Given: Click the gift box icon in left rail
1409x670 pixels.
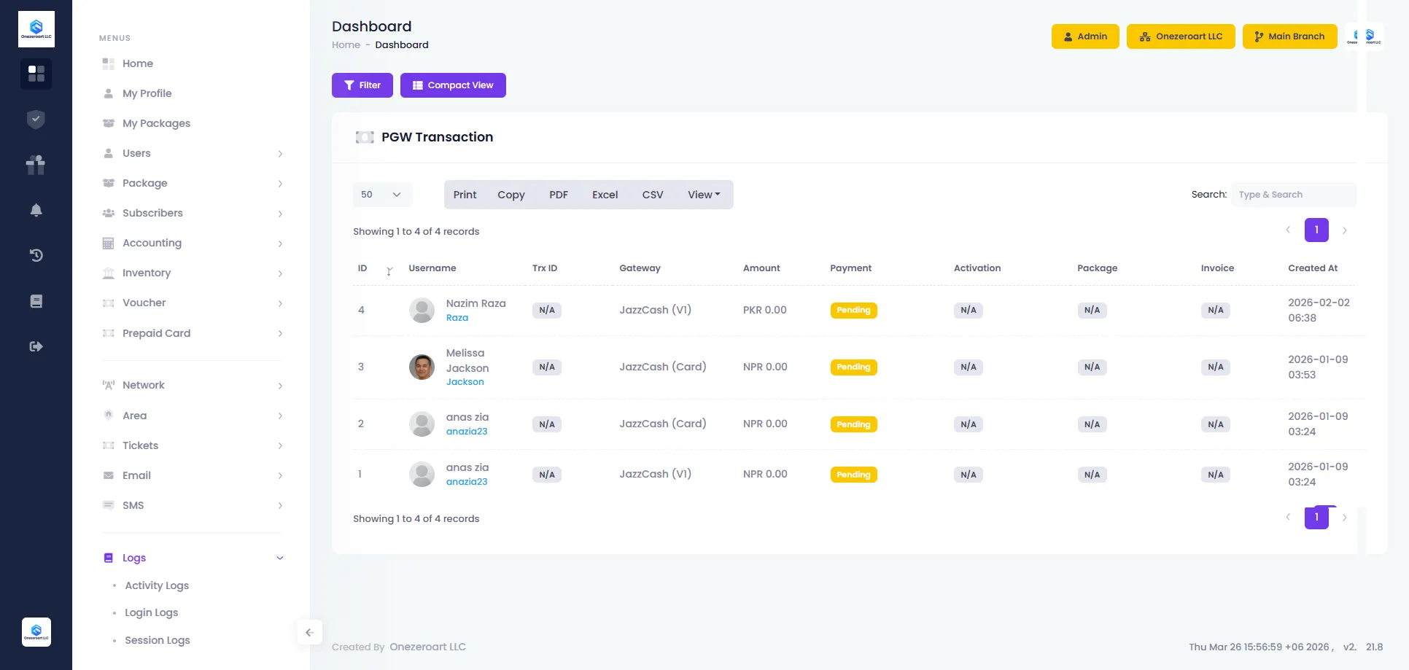Looking at the screenshot, I should point(36,165).
